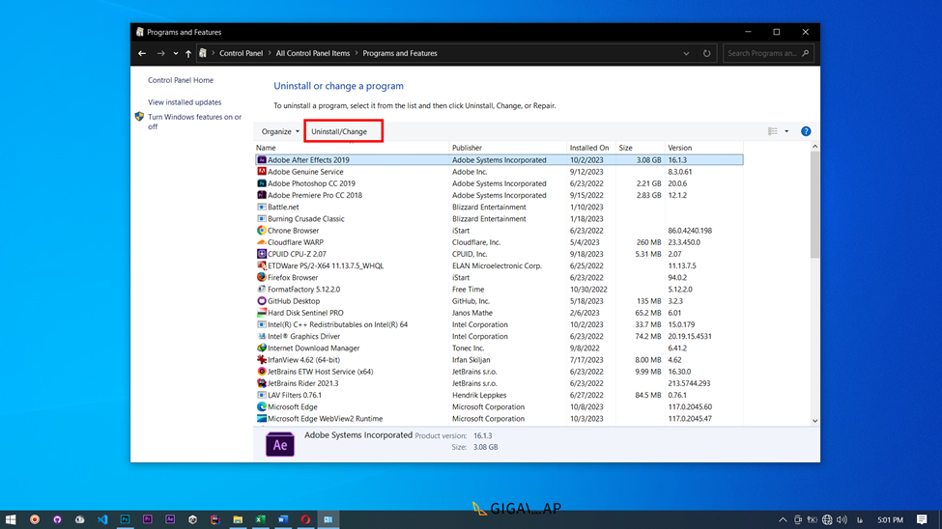Select Chrone Browser entry

pos(293,231)
